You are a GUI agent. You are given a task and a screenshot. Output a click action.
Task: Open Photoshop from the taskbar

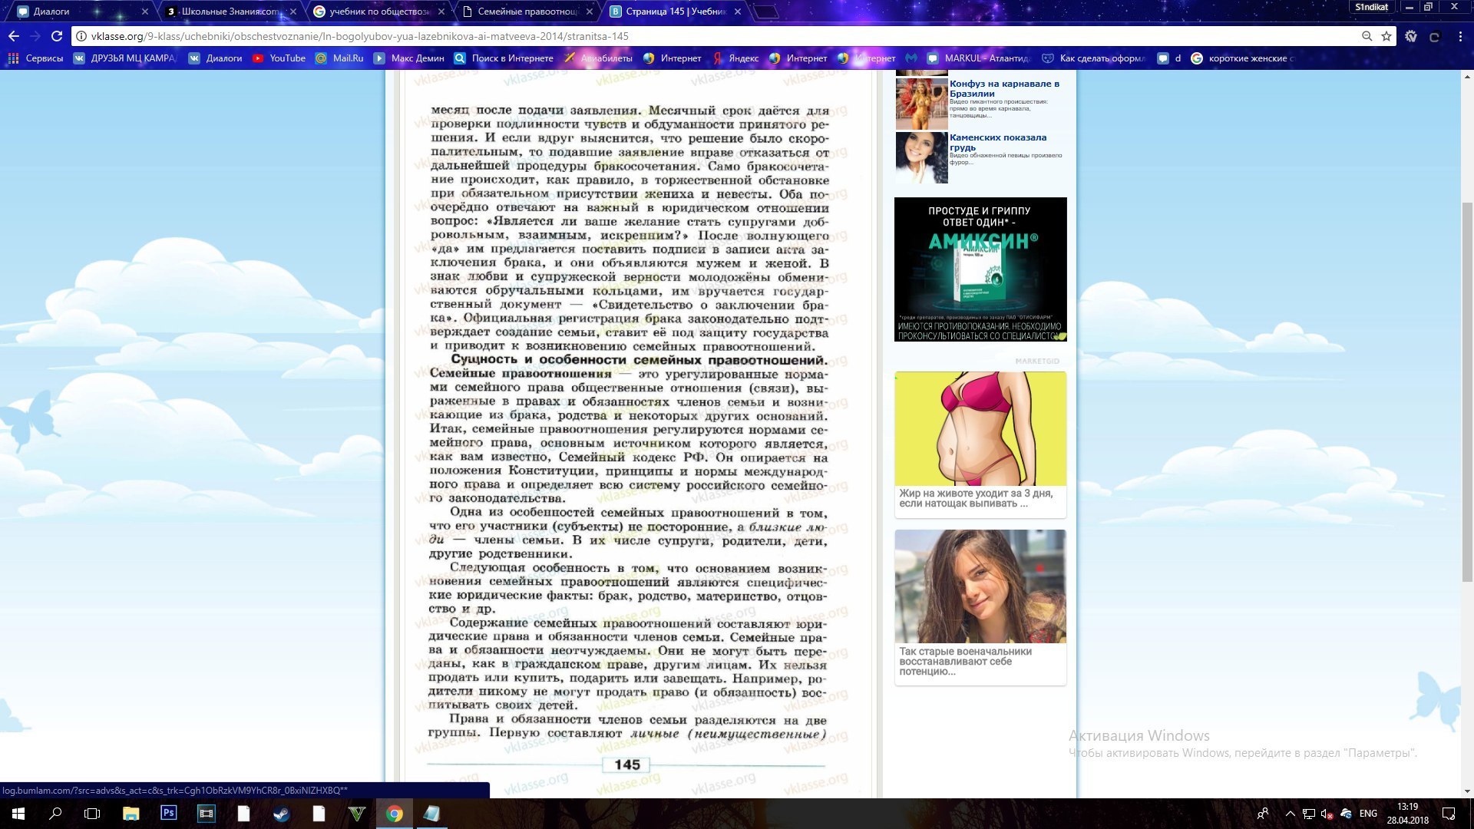(x=168, y=813)
